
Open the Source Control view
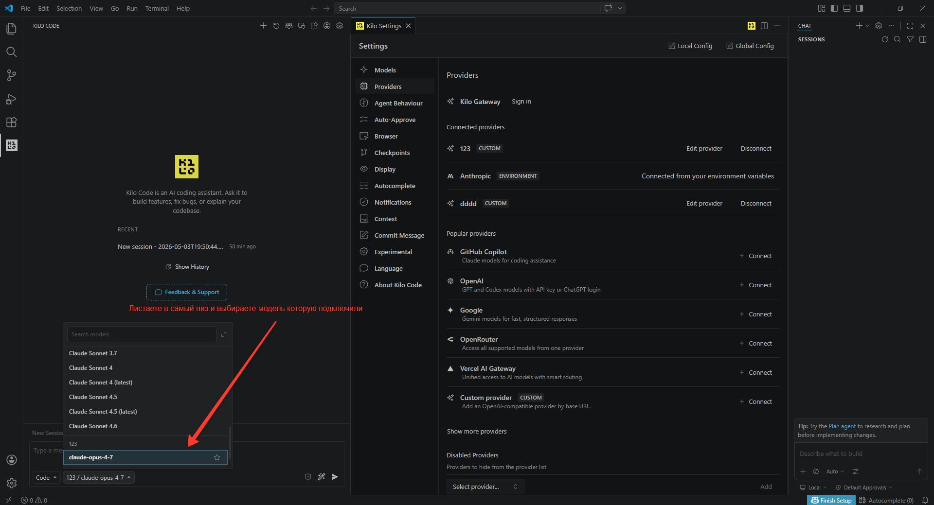click(x=11, y=75)
